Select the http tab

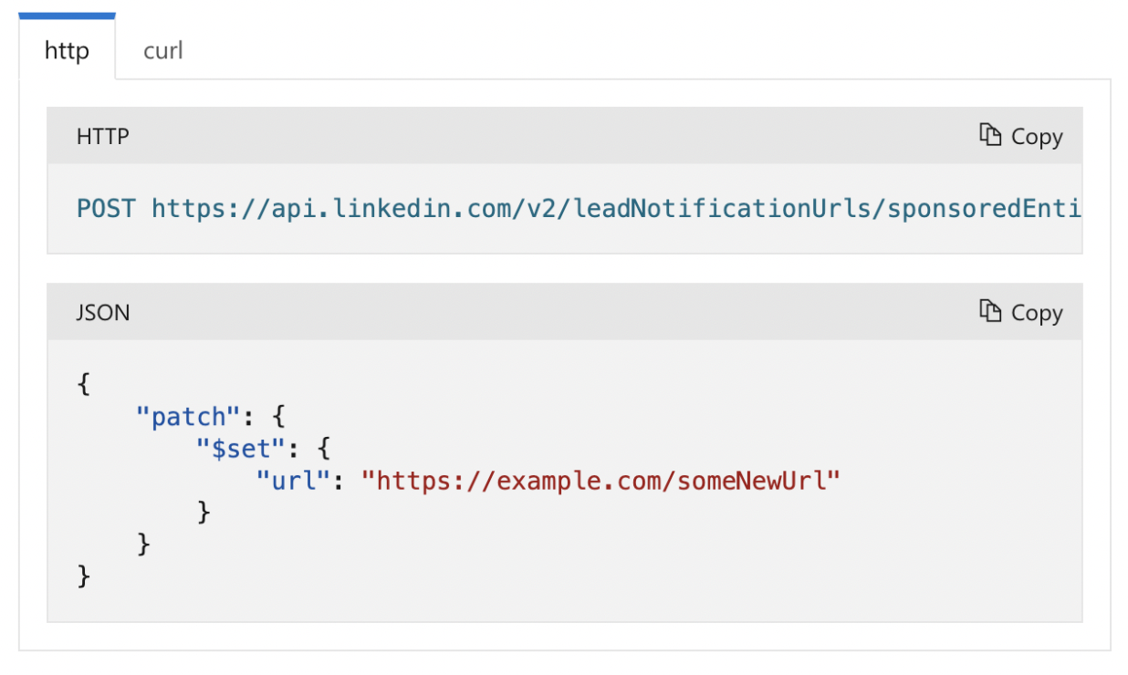[x=67, y=49]
